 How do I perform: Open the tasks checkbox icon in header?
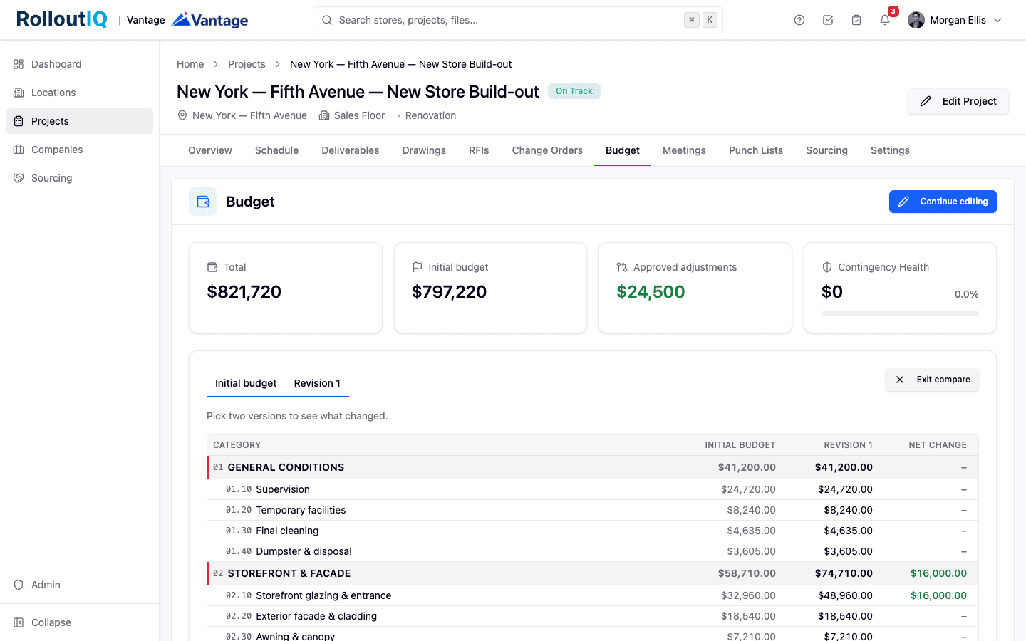[828, 20]
